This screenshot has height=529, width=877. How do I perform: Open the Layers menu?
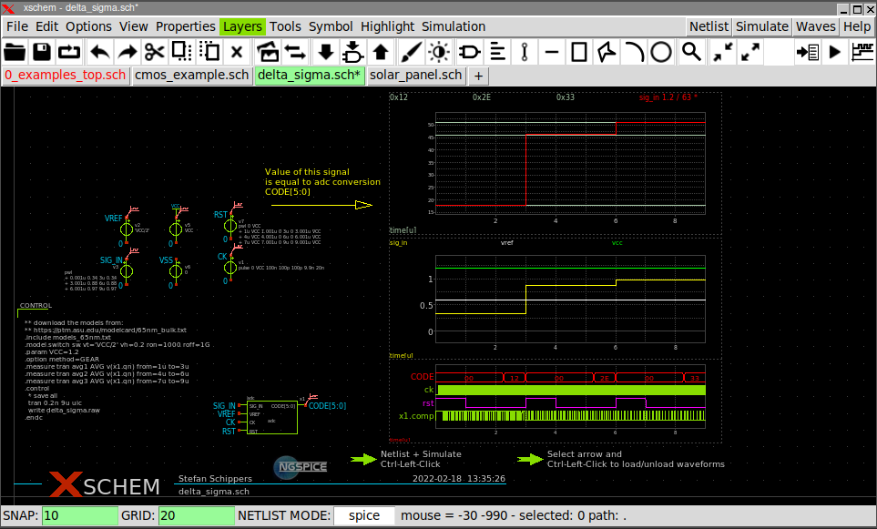click(x=242, y=26)
